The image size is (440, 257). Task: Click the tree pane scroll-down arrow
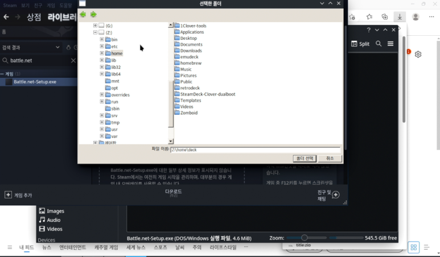(x=171, y=141)
